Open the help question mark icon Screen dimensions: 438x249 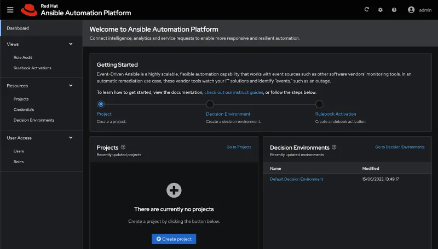[x=394, y=10]
